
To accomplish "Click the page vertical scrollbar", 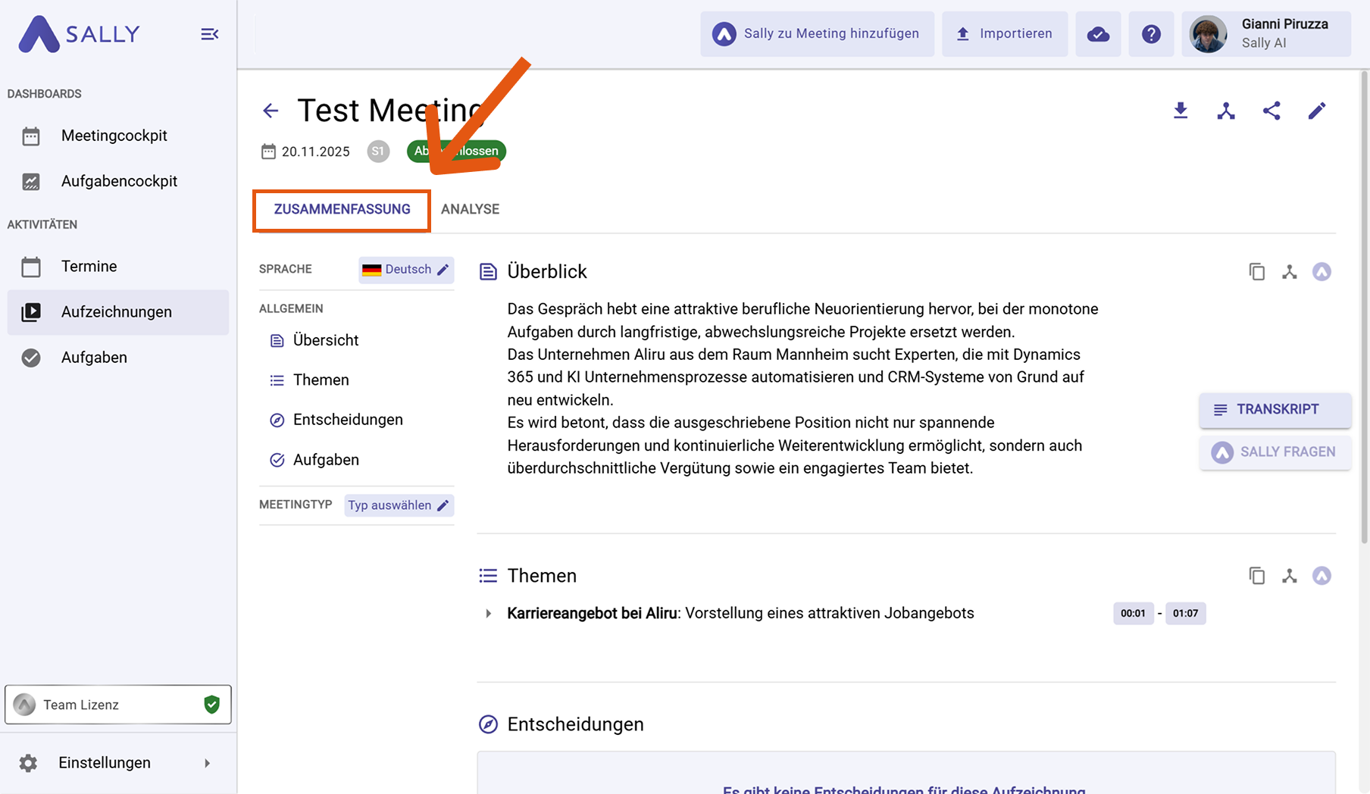I will tap(1364, 303).
